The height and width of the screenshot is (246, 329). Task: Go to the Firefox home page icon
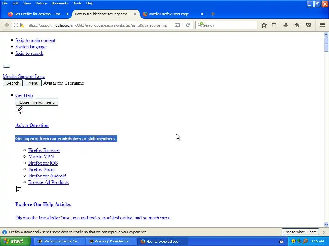click(x=297, y=25)
